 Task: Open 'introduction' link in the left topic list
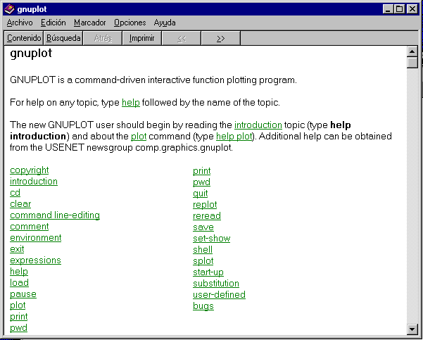[34, 182]
